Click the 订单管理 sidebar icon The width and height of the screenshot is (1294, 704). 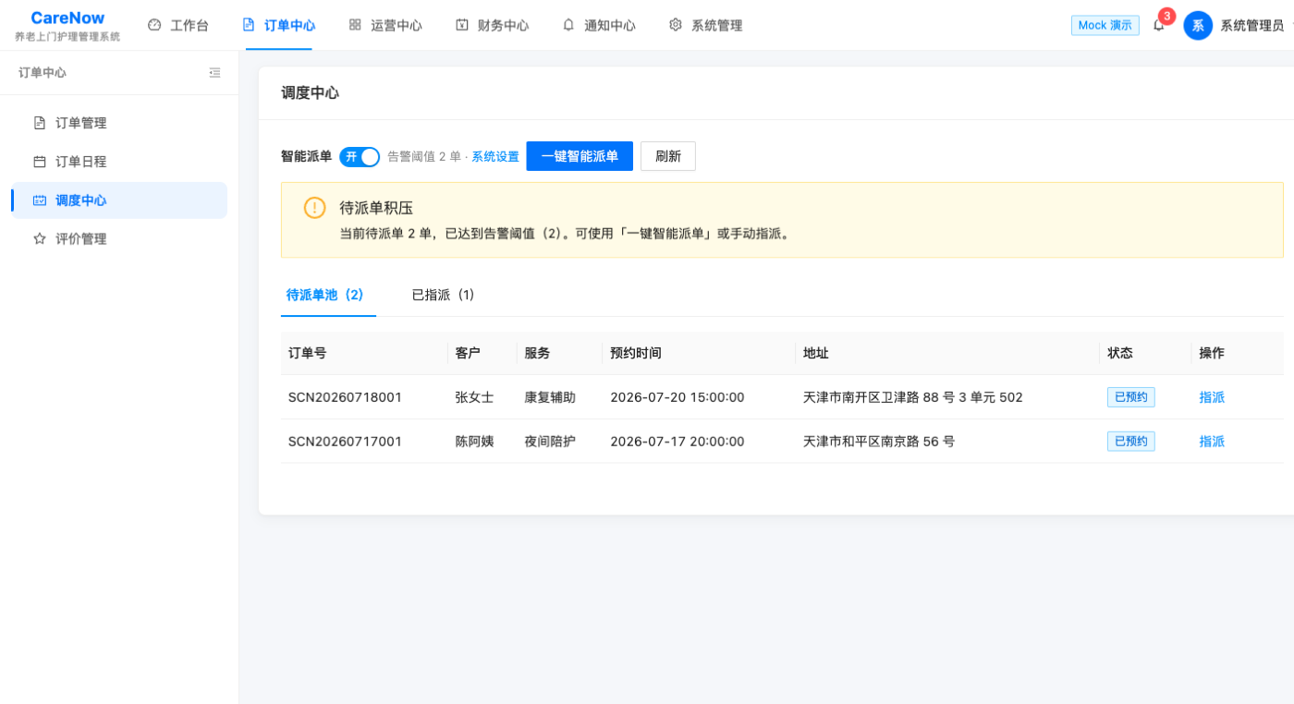click(40, 123)
